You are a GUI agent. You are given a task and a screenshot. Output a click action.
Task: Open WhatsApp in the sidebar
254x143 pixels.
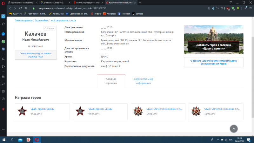pos(3,42)
